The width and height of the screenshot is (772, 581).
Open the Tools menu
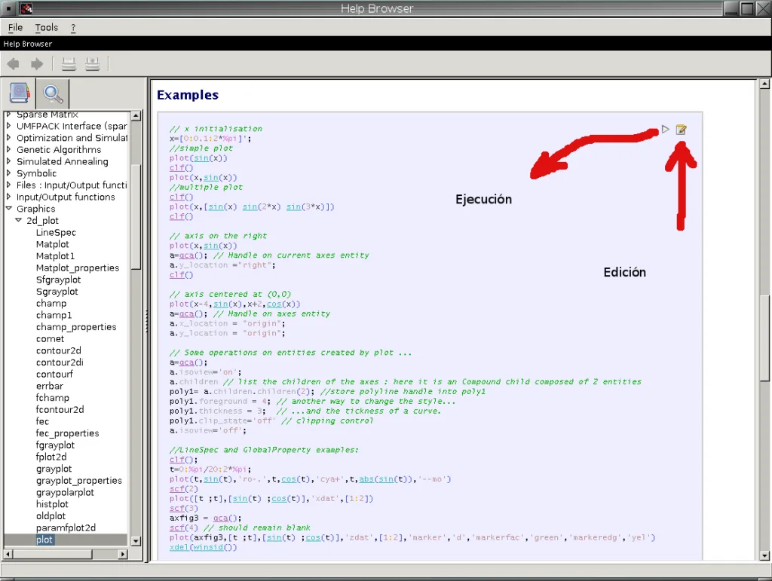[46, 28]
